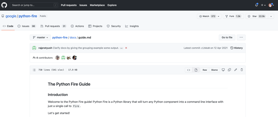Switch to rendered file view
The width and height of the screenshot is (278, 117).
click(x=196, y=70)
